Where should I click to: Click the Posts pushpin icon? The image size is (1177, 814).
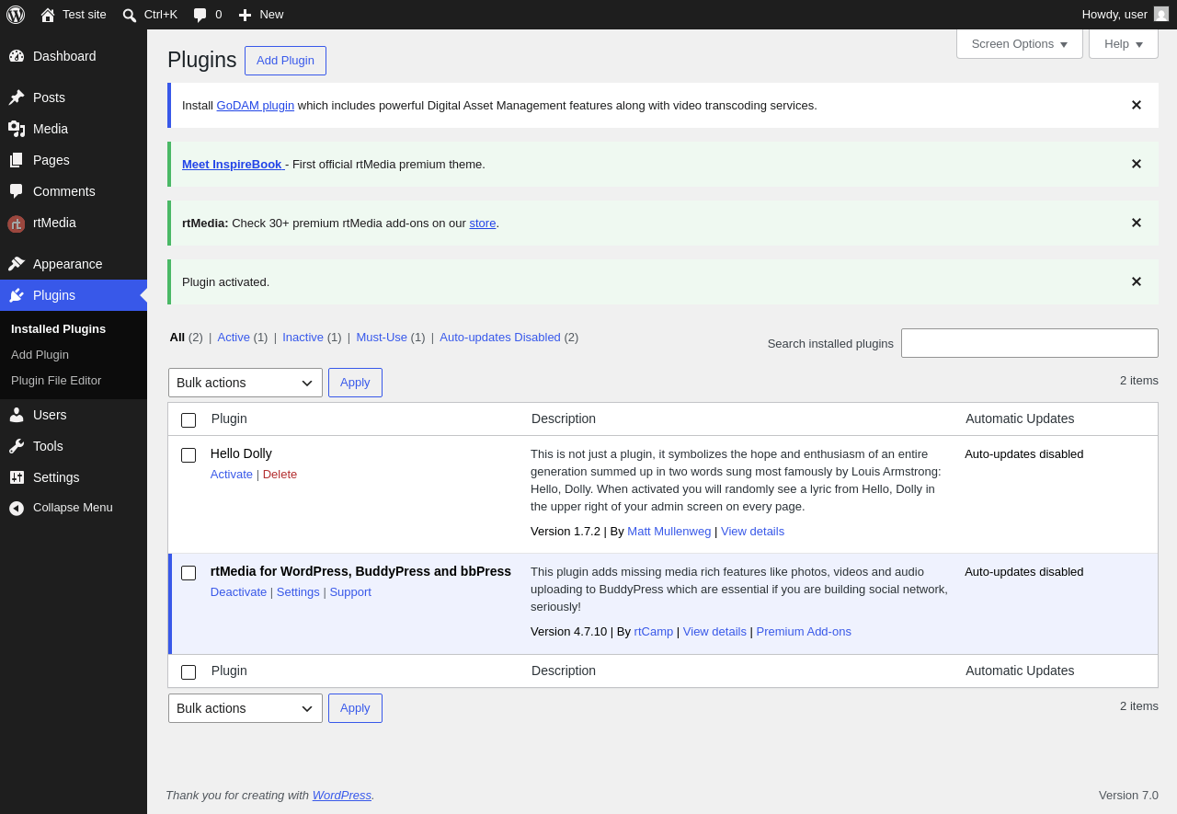tap(17, 97)
